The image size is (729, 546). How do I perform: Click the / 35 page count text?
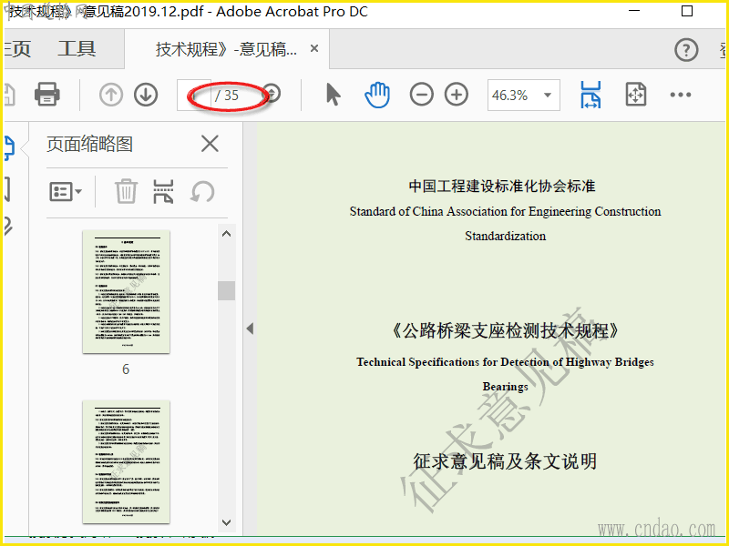click(226, 96)
